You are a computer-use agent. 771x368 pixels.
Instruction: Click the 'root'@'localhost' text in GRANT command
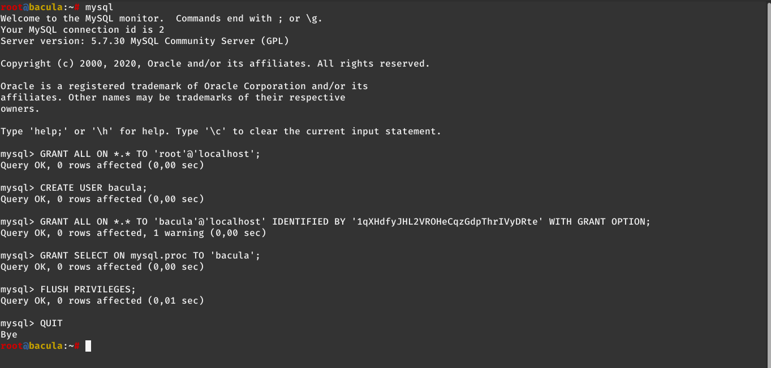point(204,154)
